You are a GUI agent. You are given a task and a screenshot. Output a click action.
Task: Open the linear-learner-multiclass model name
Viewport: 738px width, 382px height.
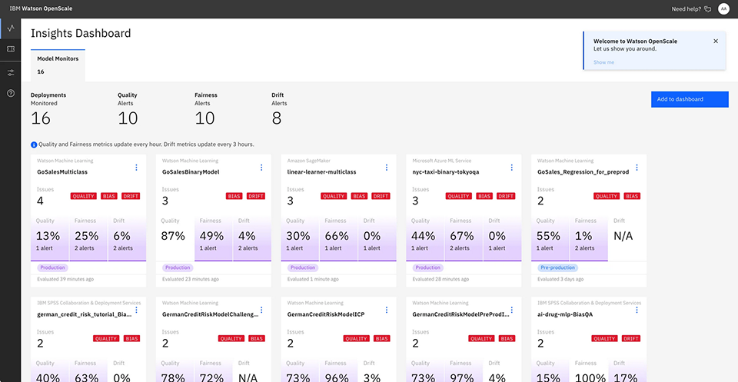coord(321,172)
